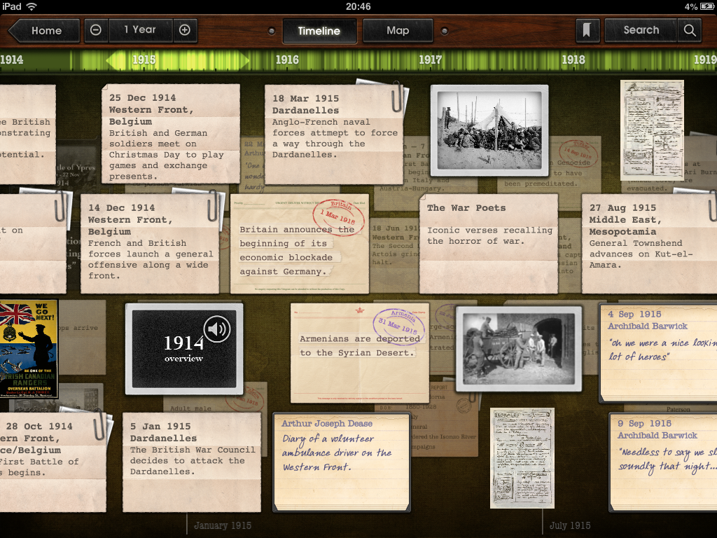The height and width of the screenshot is (538, 717).
Task: Jump to 1917 on the timeline bar
Action: pyautogui.click(x=430, y=60)
